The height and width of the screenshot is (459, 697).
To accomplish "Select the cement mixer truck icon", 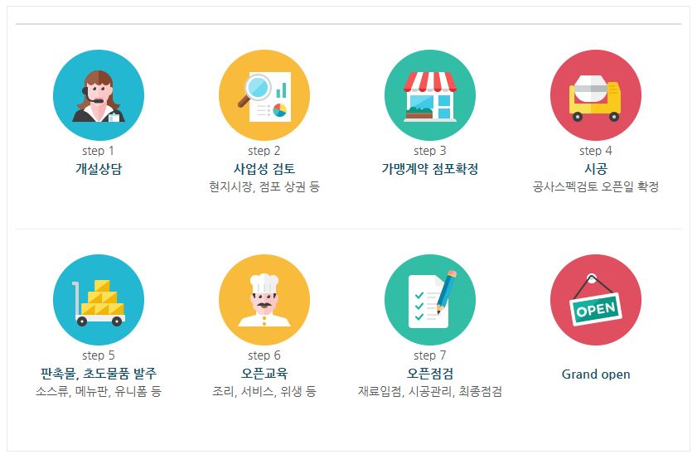I will (x=596, y=95).
